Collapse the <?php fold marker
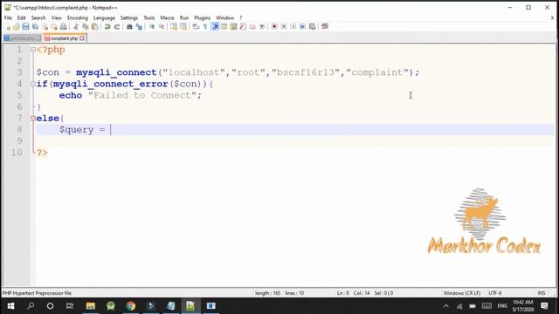 33,51
